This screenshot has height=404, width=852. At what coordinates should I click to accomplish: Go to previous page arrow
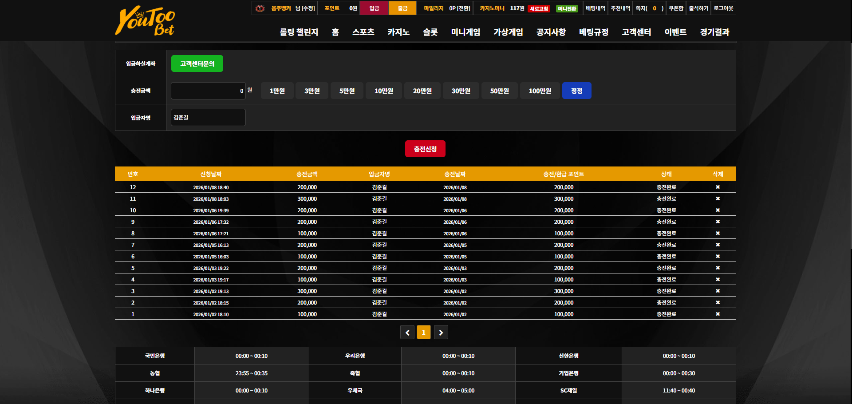[x=407, y=332]
